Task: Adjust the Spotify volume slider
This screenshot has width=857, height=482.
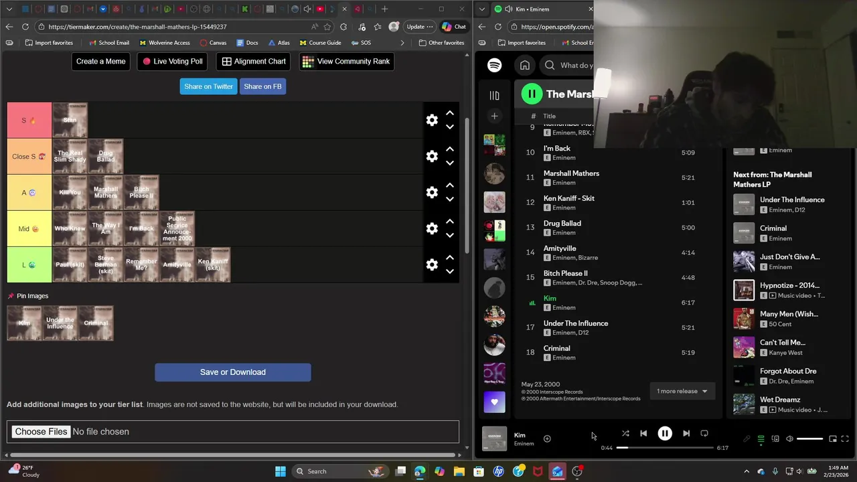Action: coord(809,439)
